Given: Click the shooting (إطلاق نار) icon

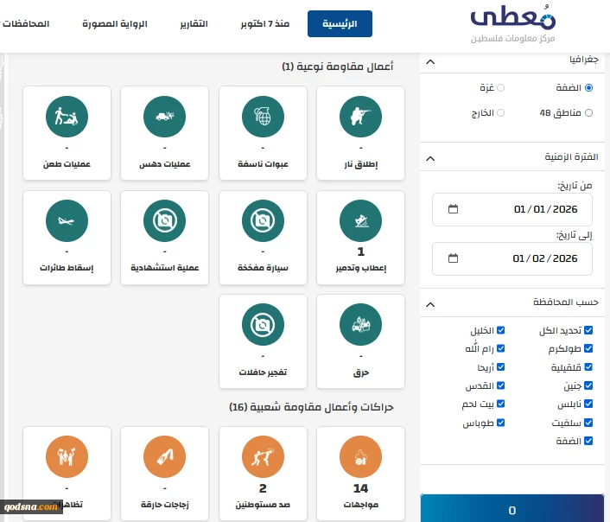Looking at the screenshot, I should point(360,116).
